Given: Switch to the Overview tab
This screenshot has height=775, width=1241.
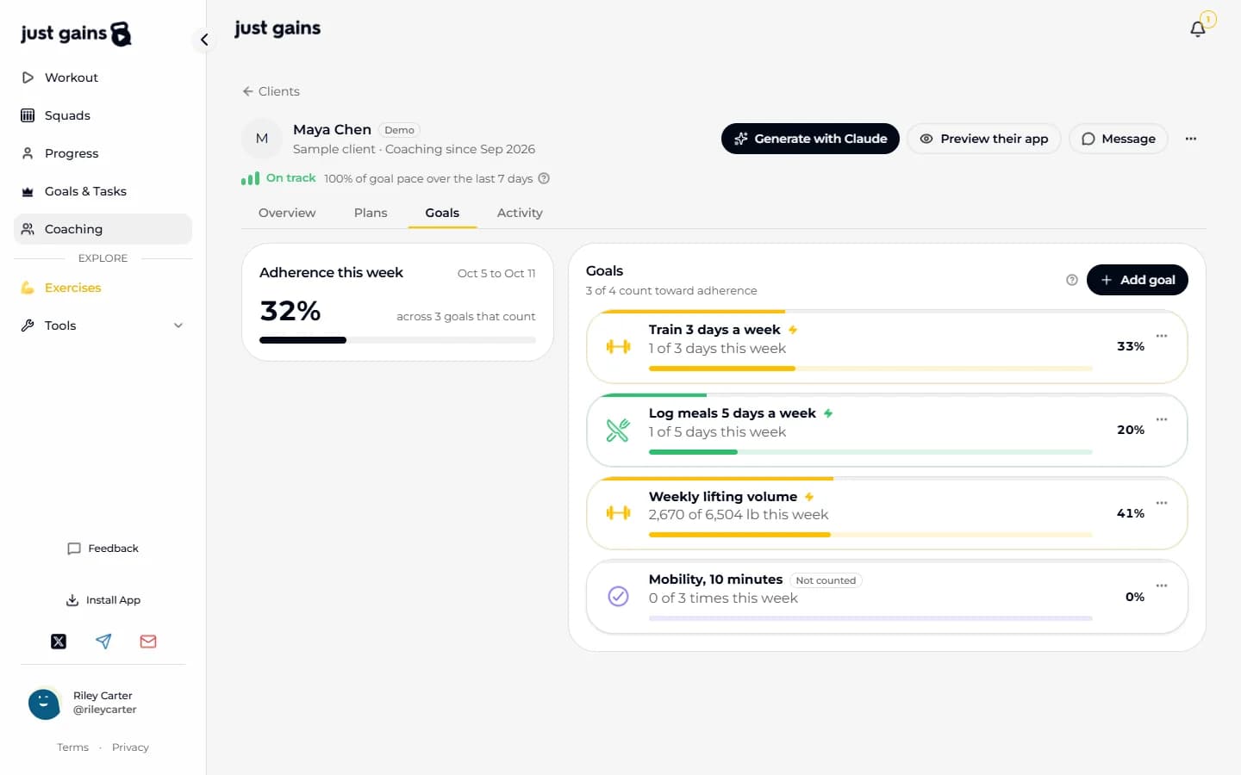Looking at the screenshot, I should click(x=287, y=213).
